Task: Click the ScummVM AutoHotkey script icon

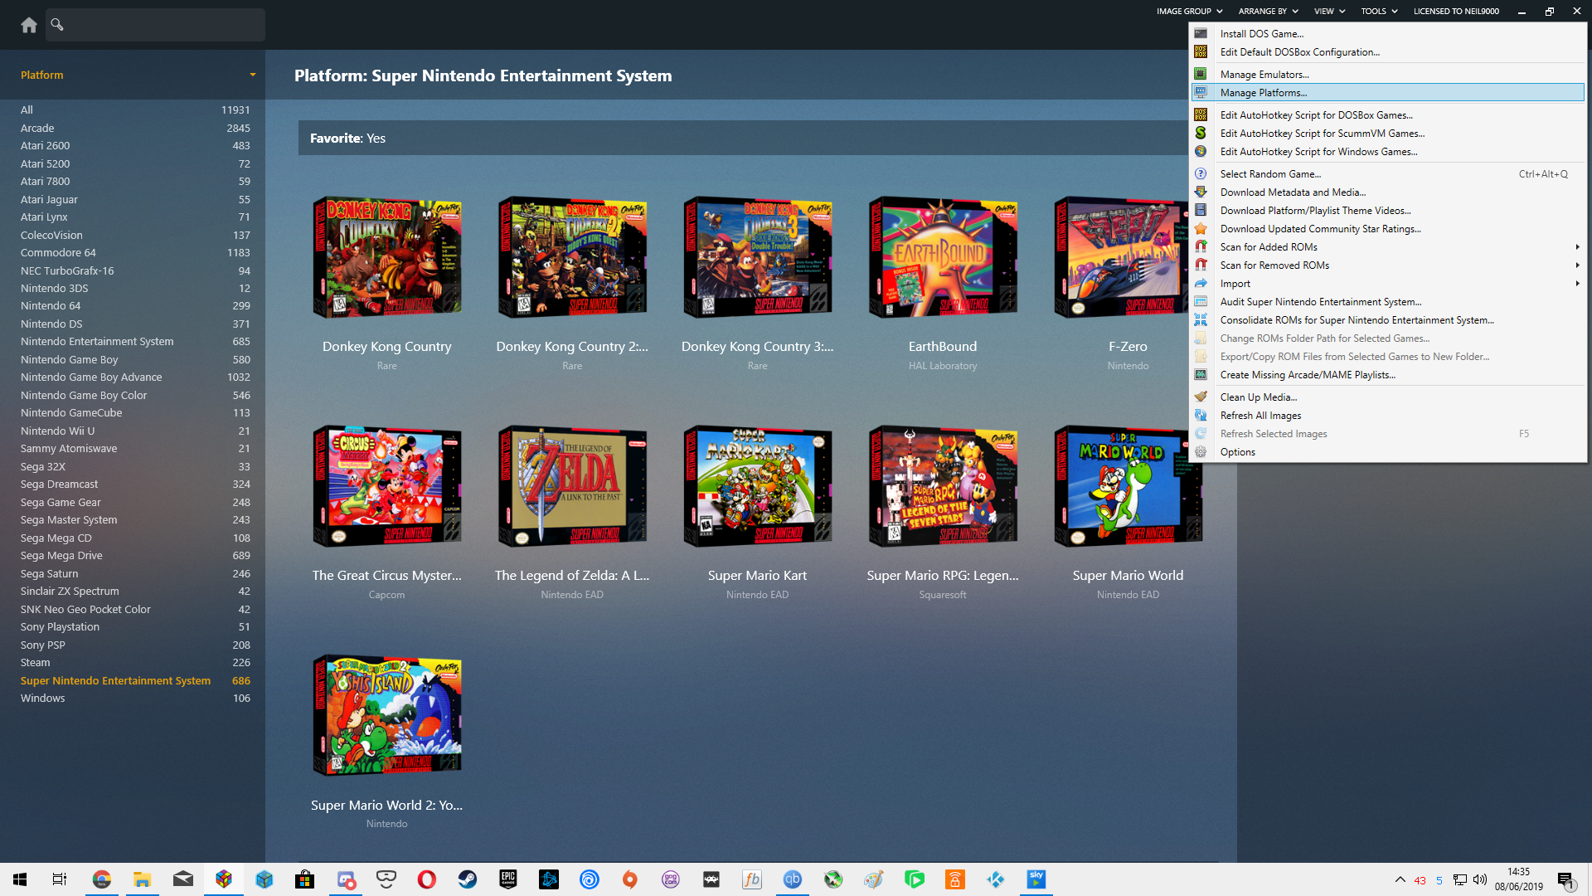Action: 1201,134
